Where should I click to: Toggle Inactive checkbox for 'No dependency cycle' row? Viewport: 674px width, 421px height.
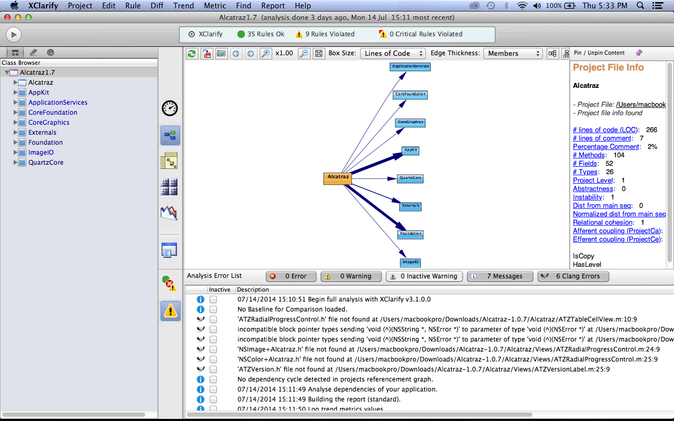coord(213,379)
